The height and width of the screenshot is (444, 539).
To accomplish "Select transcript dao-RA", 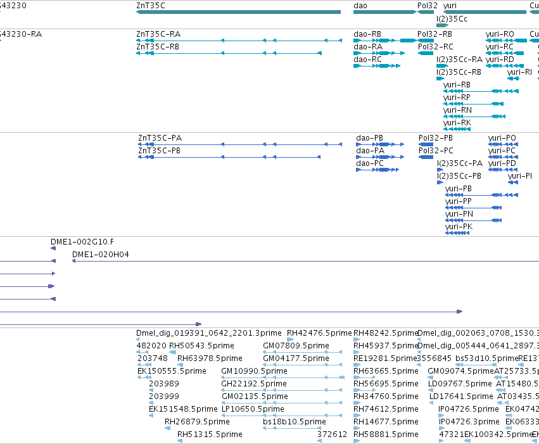I will click(x=379, y=53).
